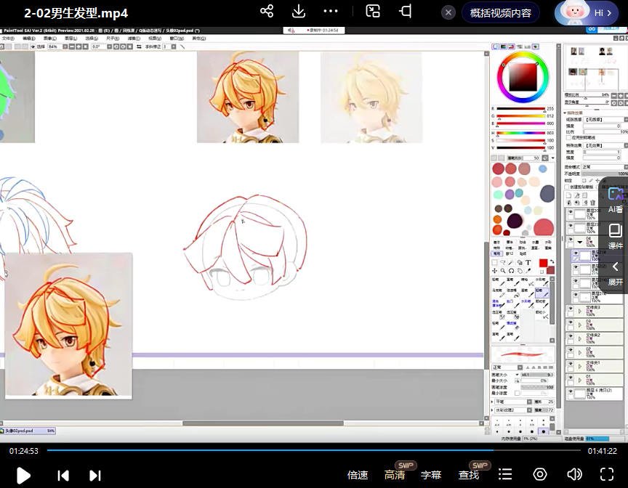Click the share icon in top bar
Image resolution: width=628 pixels, height=488 pixels.
pyautogui.click(x=267, y=12)
